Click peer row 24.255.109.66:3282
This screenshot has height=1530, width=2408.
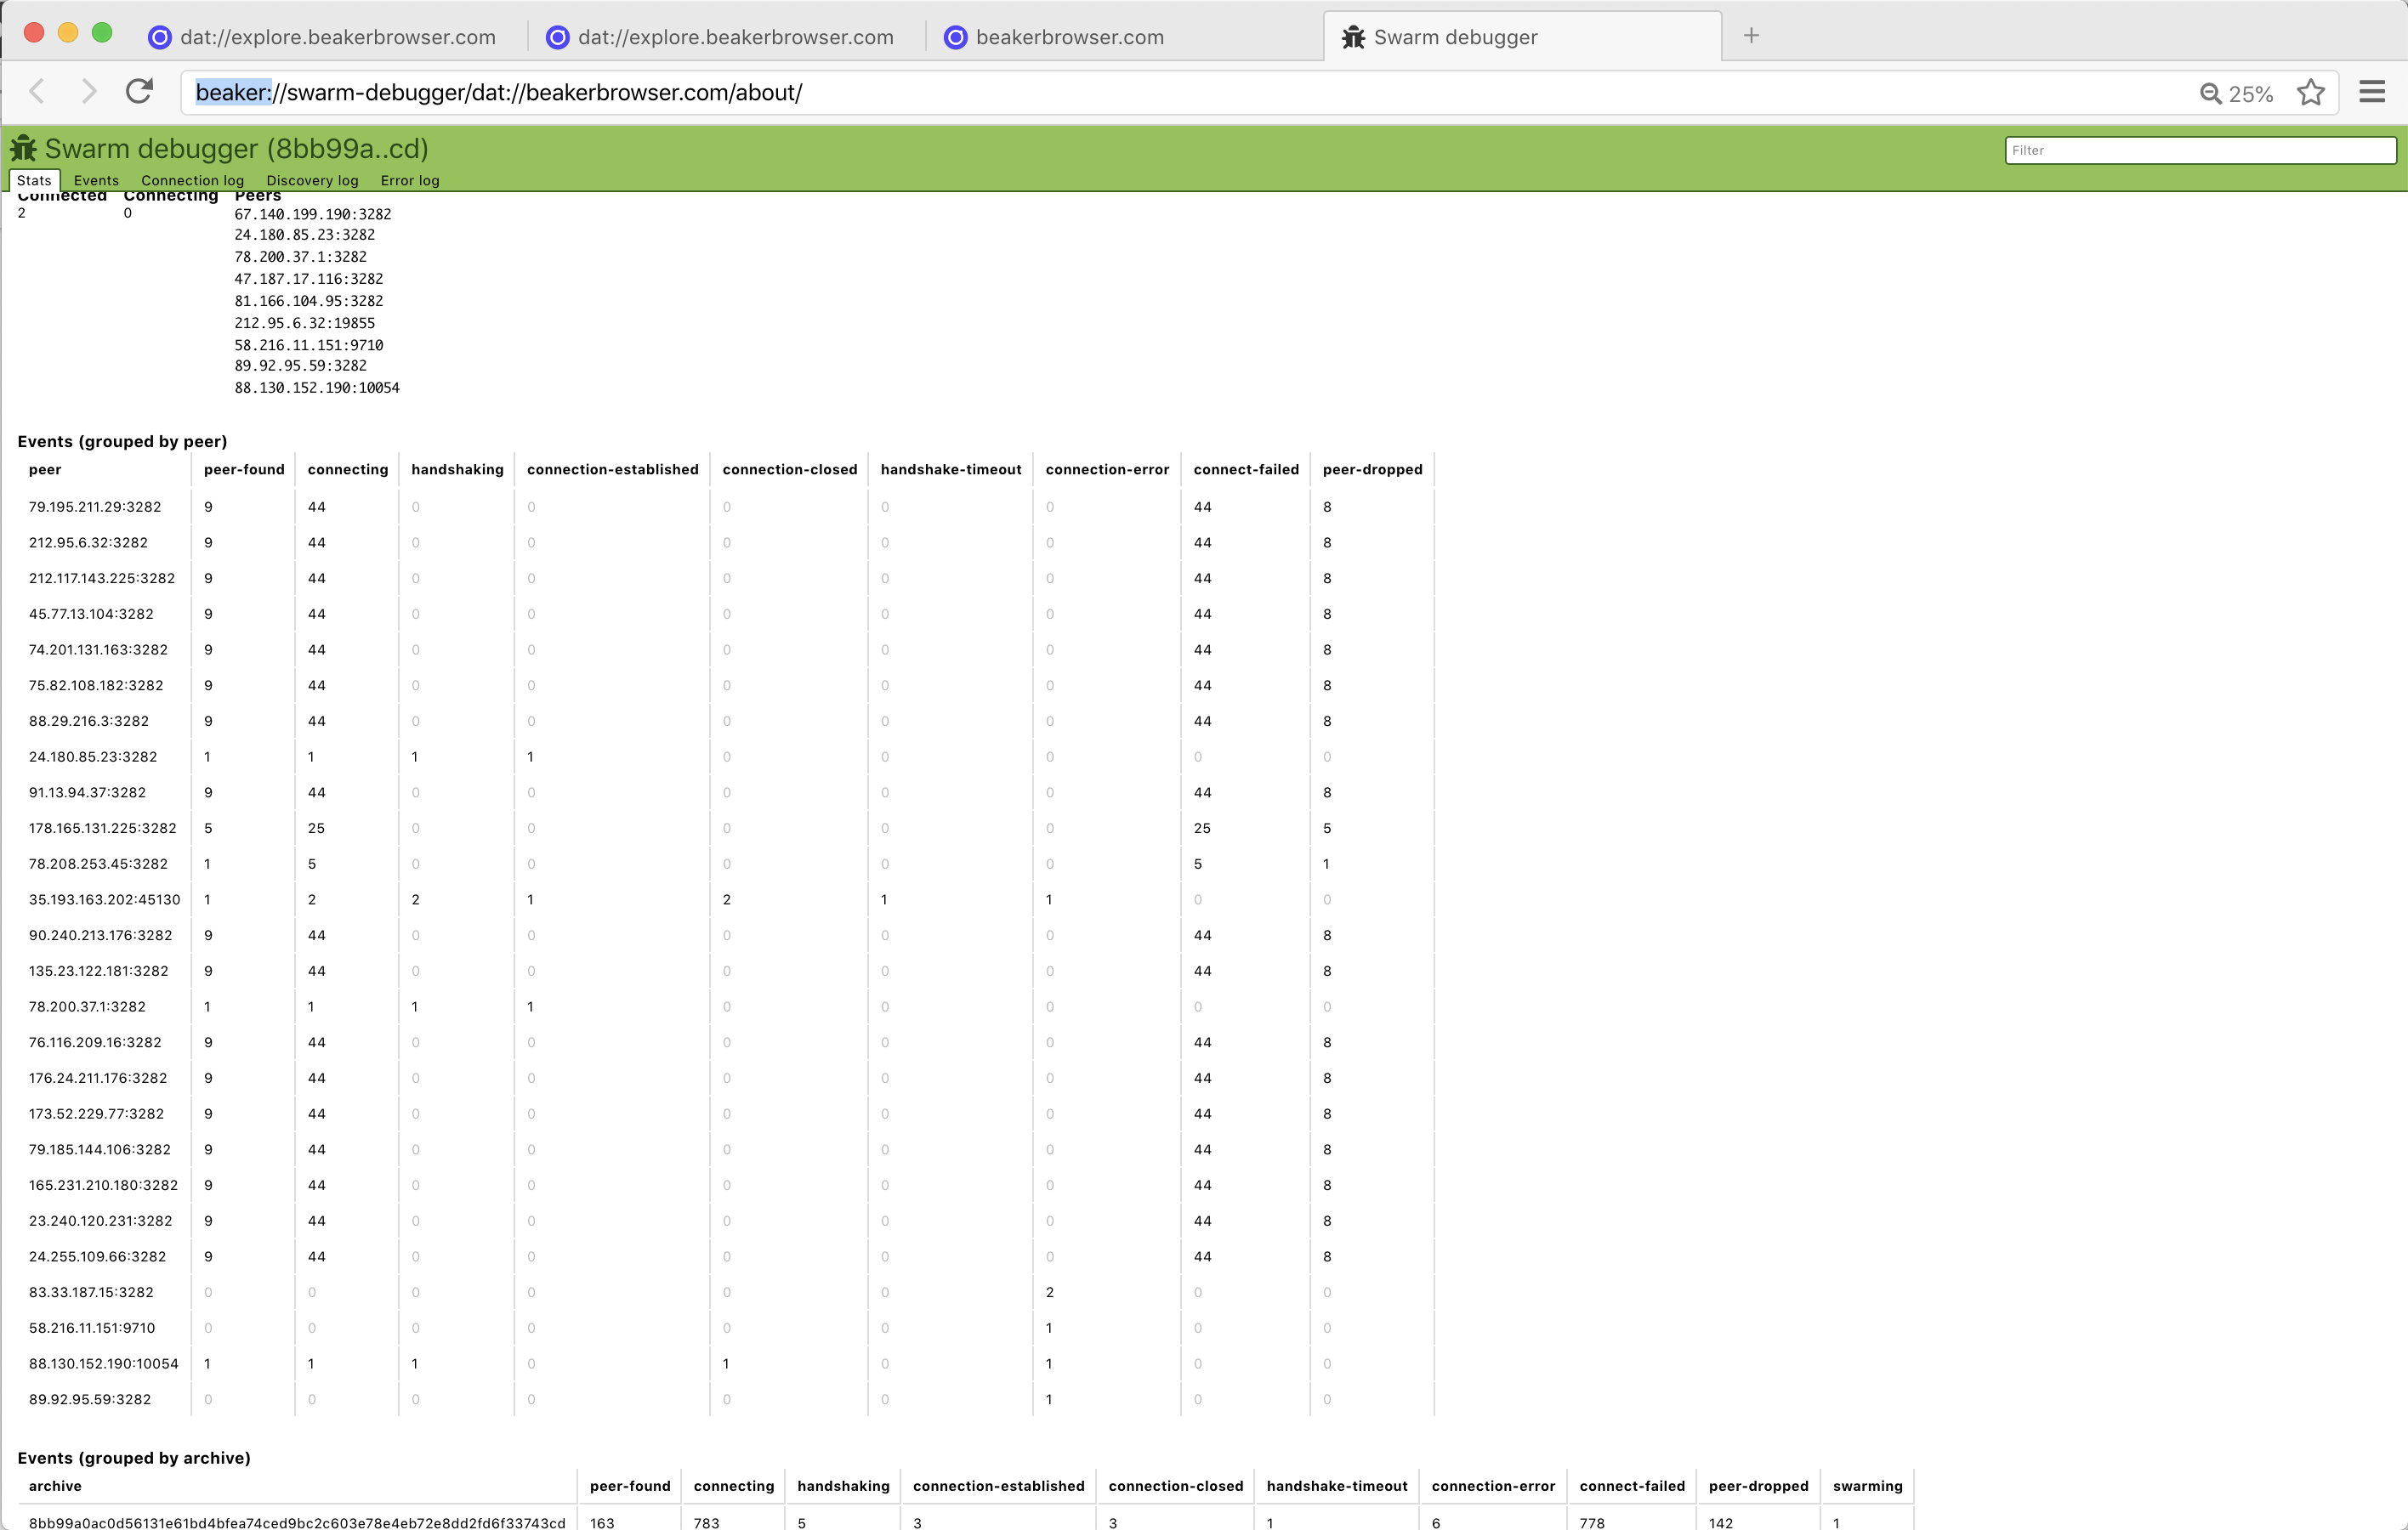click(725, 1257)
